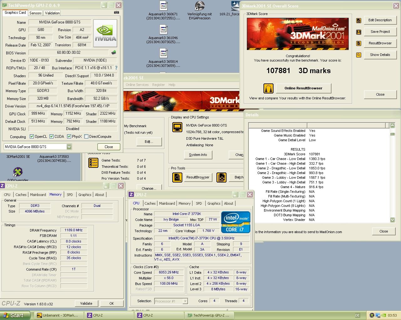The height and width of the screenshot is (320, 401).
Task: Click the GPU Clock 999 MHz field in GPU-Z
Action: (x=38, y=114)
